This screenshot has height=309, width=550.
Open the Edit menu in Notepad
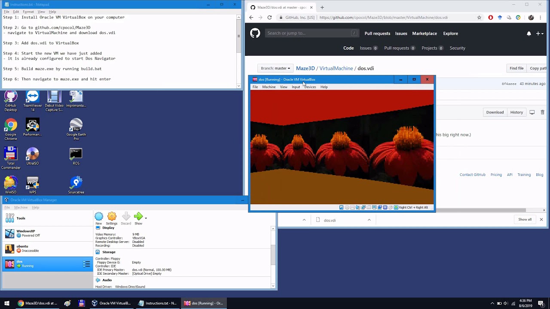point(16,12)
